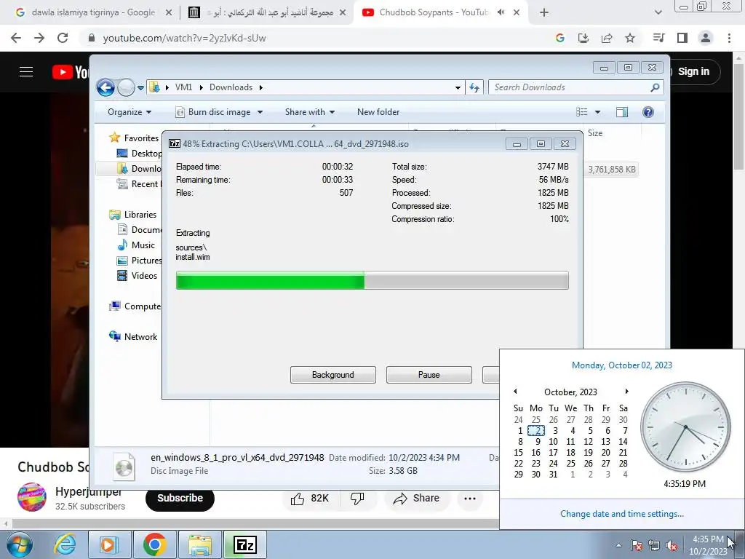The width and height of the screenshot is (745, 559).
Task: Click New folder
Action: click(378, 112)
